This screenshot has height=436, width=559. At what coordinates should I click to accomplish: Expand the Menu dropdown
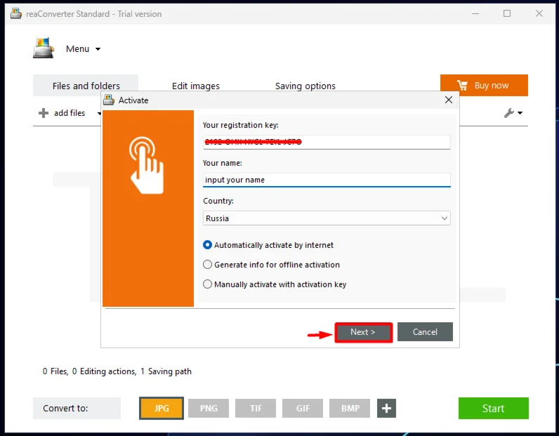click(x=98, y=49)
